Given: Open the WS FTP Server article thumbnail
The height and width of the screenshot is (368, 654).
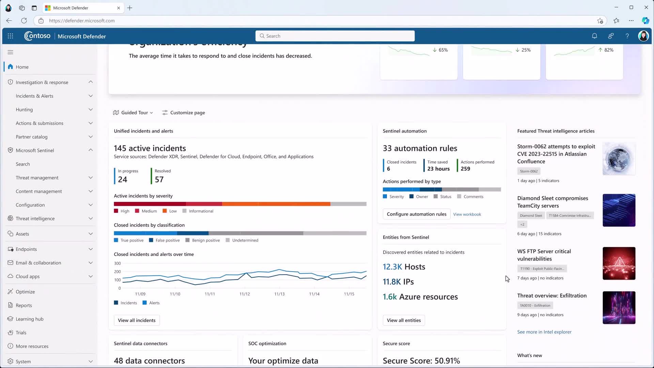Looking at the screenshot, I should 619,263.
